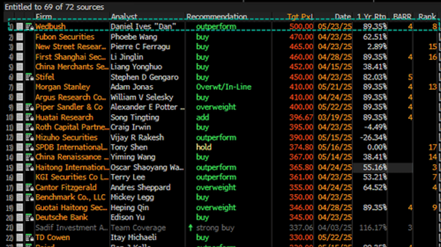Image resolution: width=441 pixels, height=247 pixels.
Task: Click analyst Pierre C Ferragu
Action: tap(140, 47)
